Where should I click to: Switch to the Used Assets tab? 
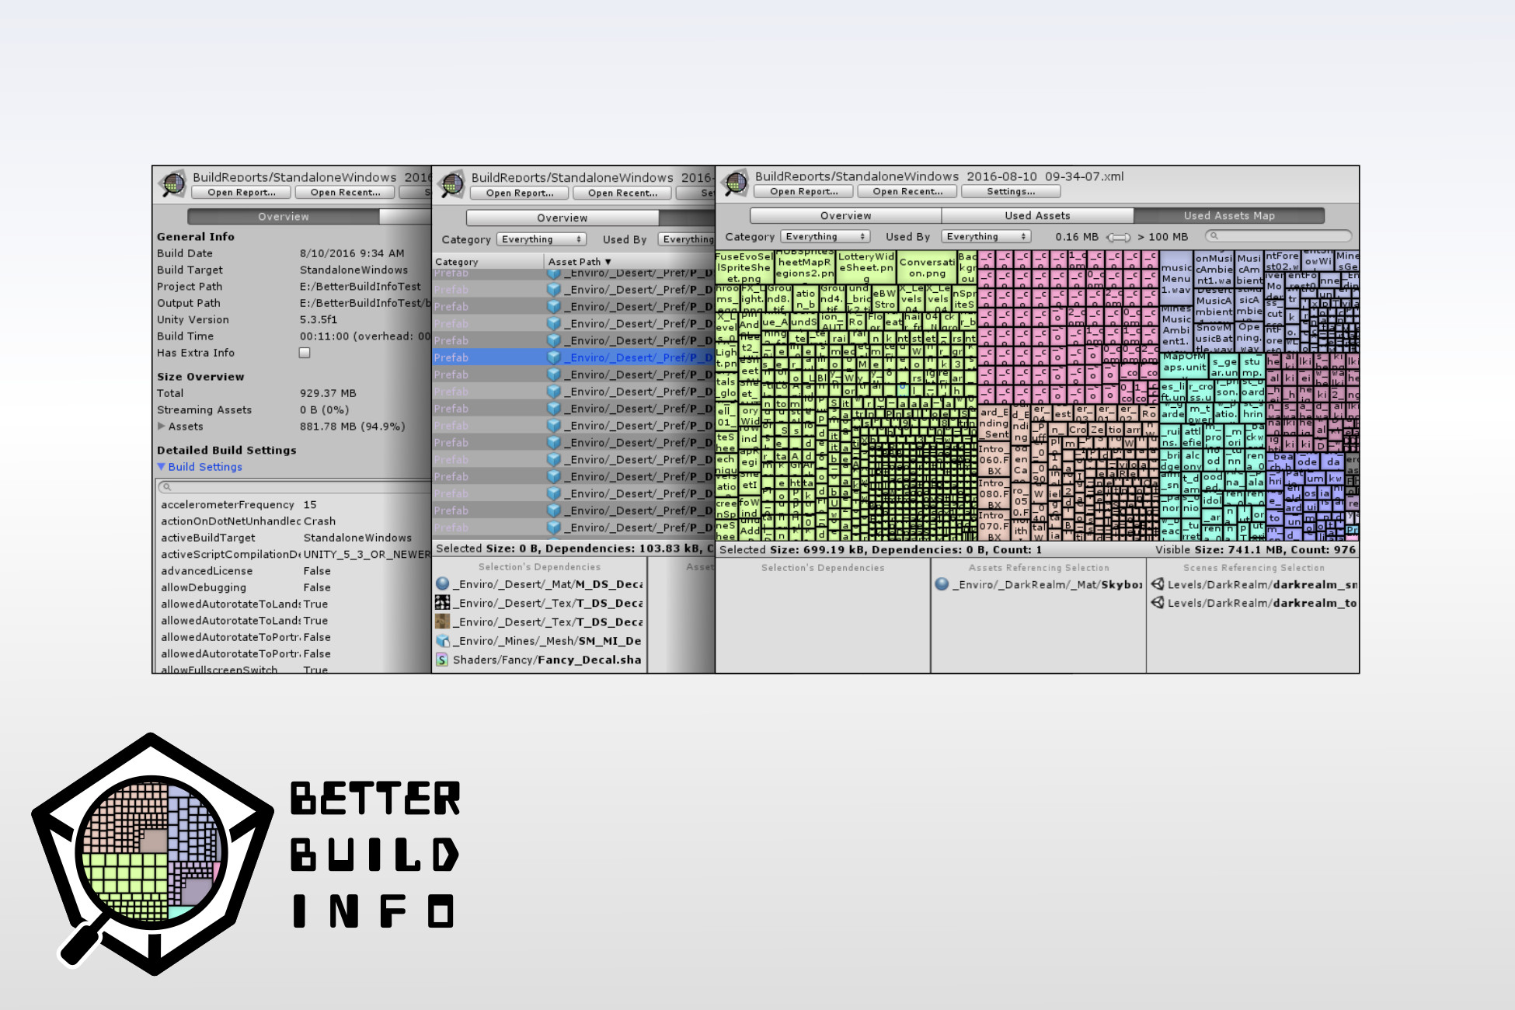[x=1037, y=216]
